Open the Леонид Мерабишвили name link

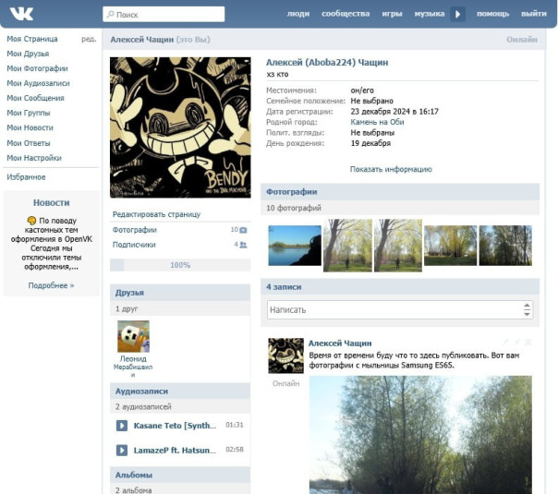point(133,367)
